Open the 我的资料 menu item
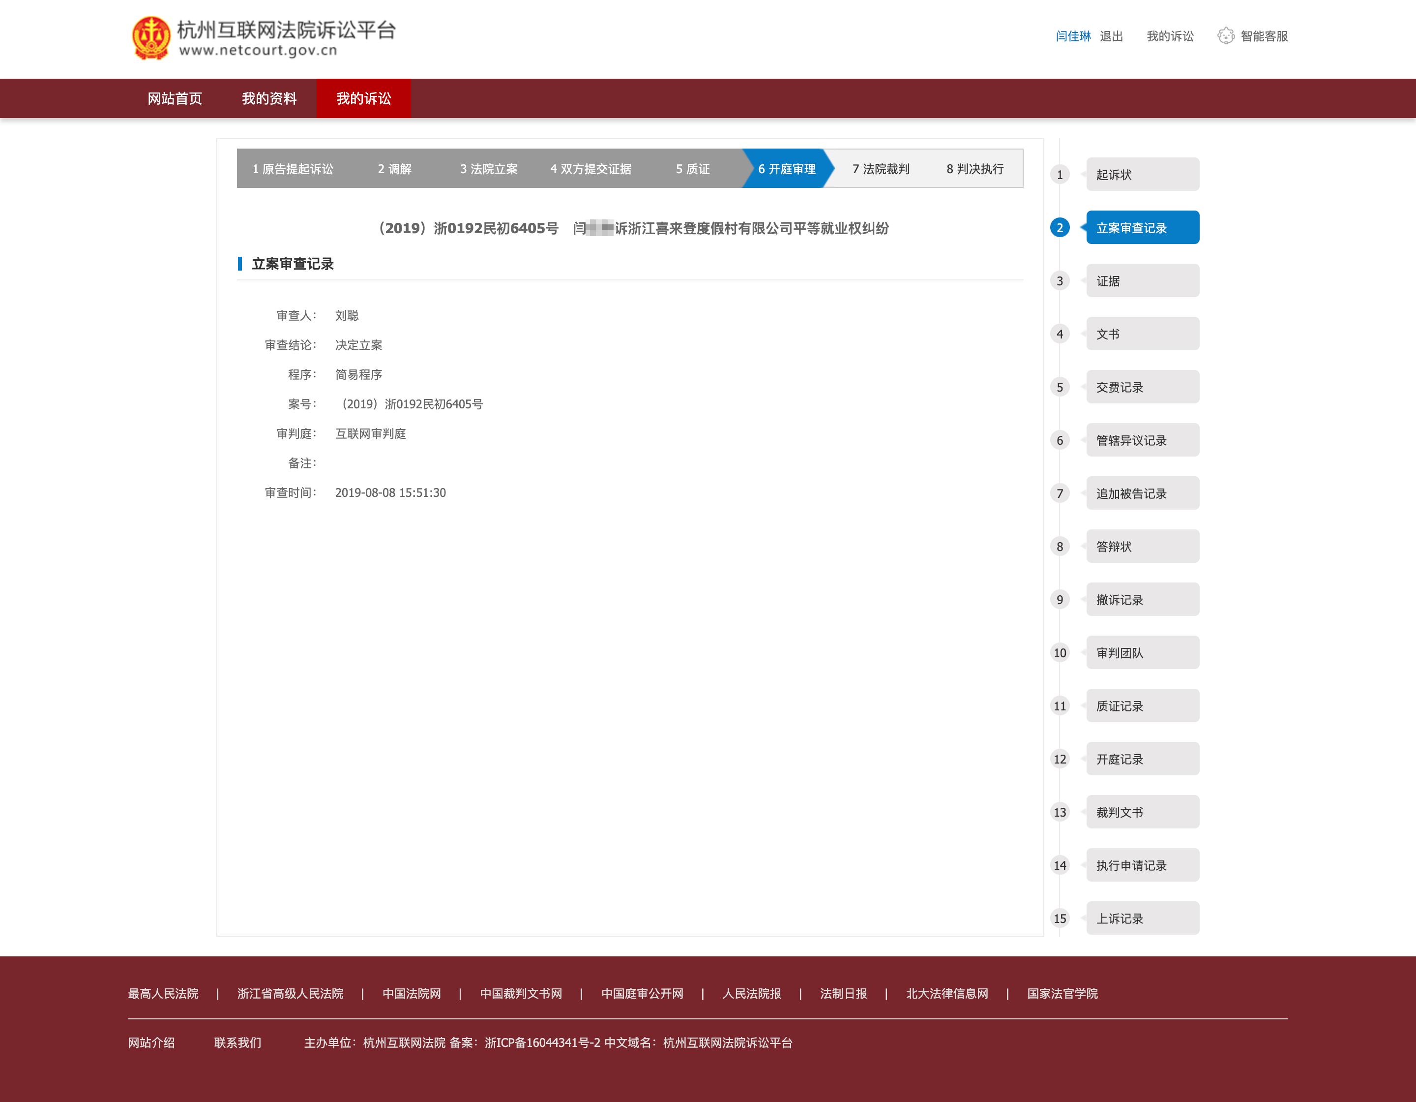1416x1102 pixels. (269, 98)
